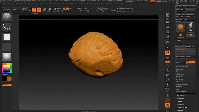This screenshot has height=112, width=199.
Task: Open the material sphere selector
Action: pyautogui.click(x=7, y=57)
